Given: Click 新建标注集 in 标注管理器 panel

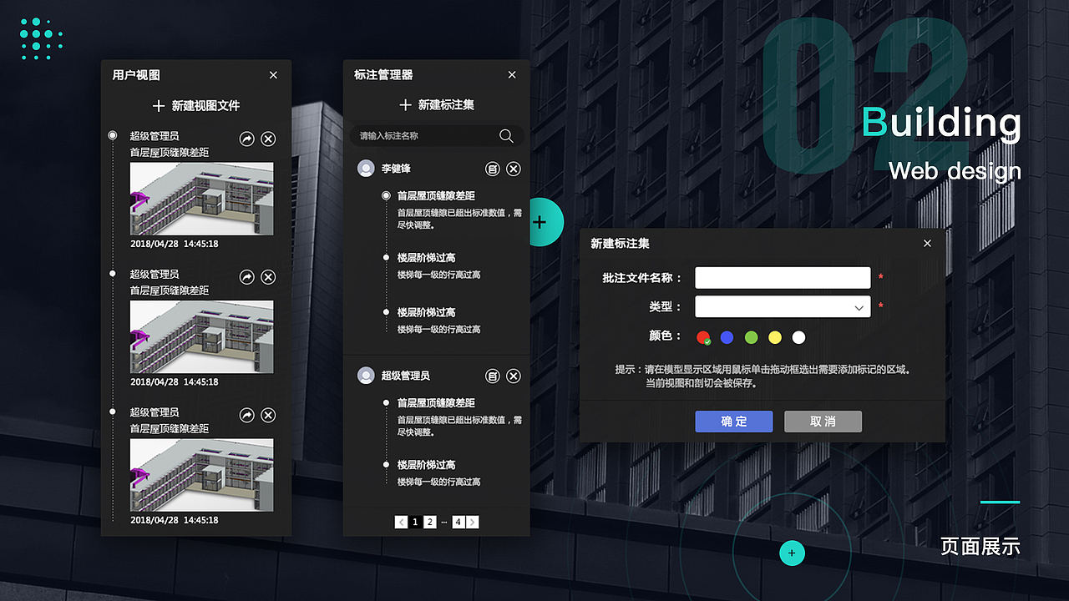Looking at the screenshot, I should point(446,105).
